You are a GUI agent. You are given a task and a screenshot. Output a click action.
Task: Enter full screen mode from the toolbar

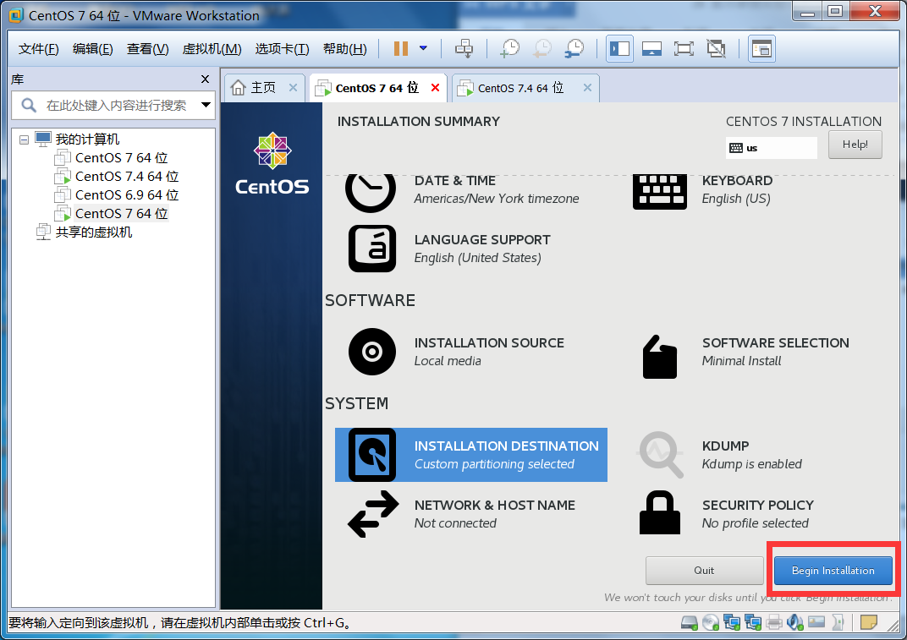coord(684,48)
